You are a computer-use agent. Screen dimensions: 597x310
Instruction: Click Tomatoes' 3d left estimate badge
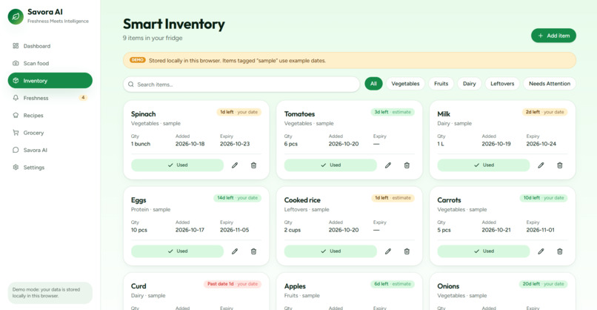coord(393,112)
